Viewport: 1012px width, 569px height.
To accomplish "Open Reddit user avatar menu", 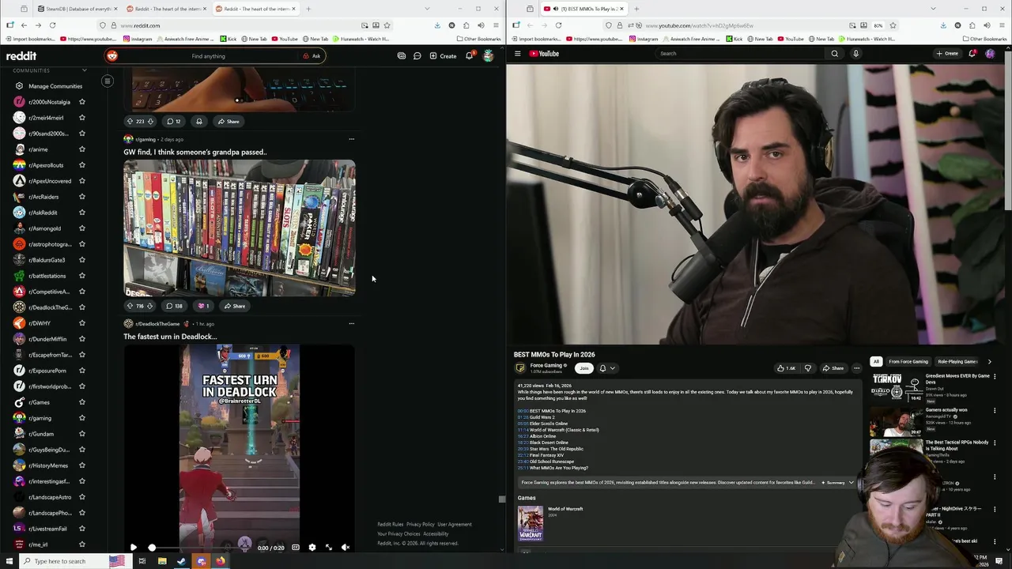I will (489, 56).
